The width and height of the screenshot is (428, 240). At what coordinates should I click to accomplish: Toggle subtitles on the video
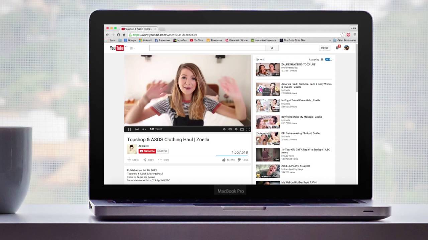230,129
